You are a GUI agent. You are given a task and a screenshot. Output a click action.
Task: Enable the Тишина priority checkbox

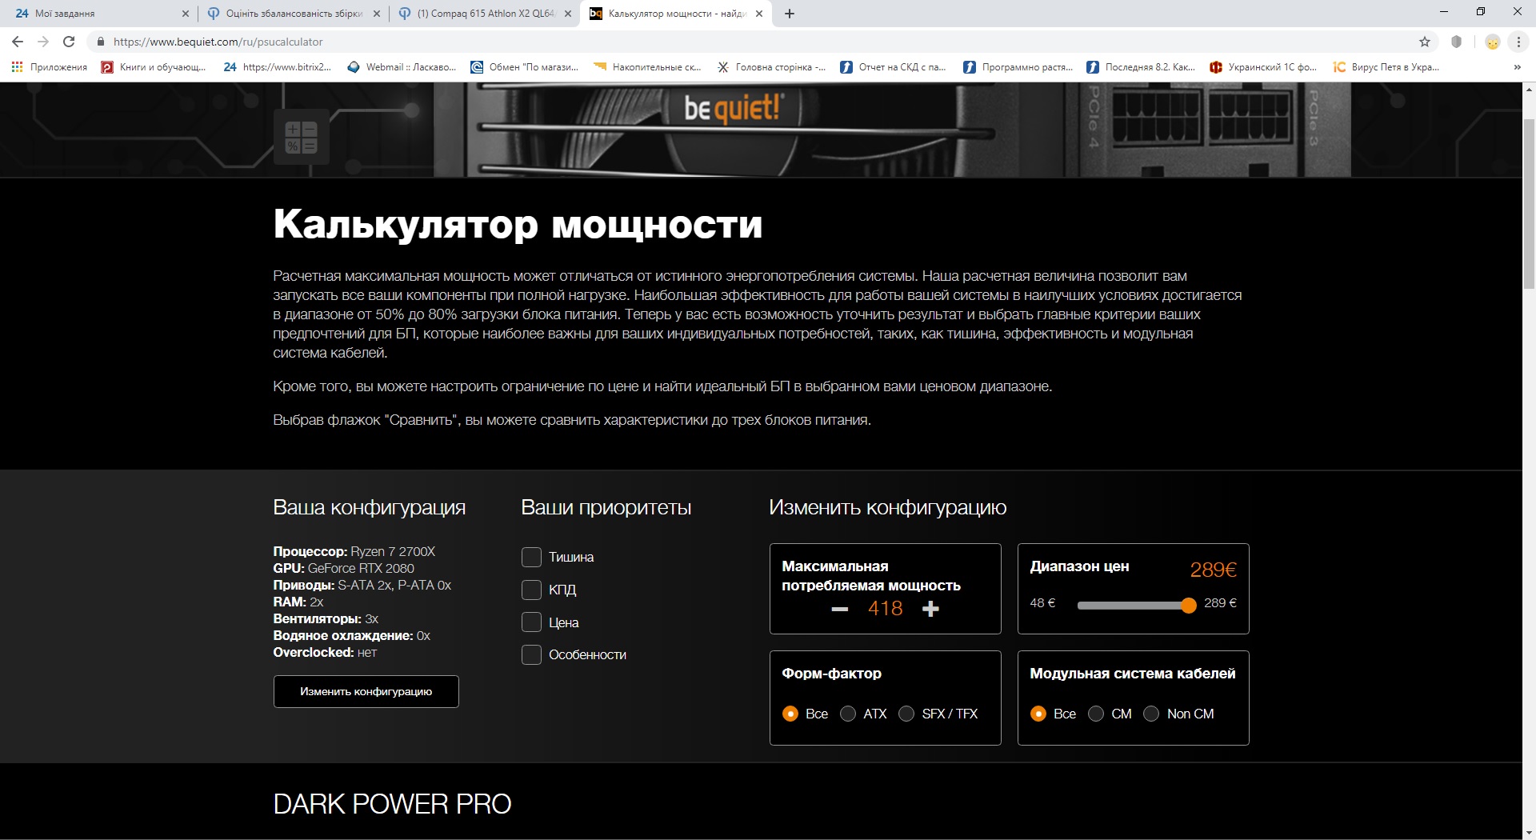pyautogui.click(x=531, y=557)
